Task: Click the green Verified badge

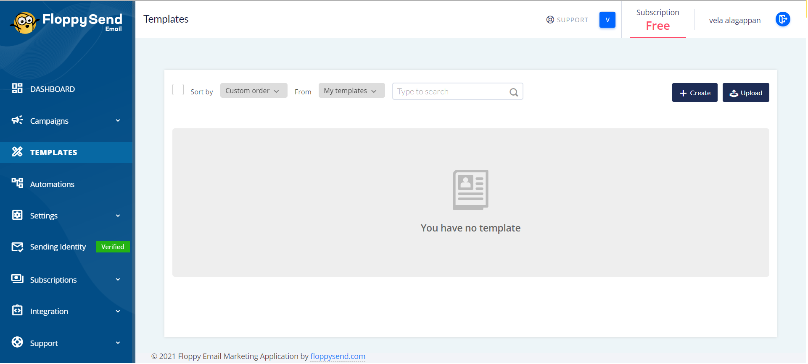Action: pos(113,247)
